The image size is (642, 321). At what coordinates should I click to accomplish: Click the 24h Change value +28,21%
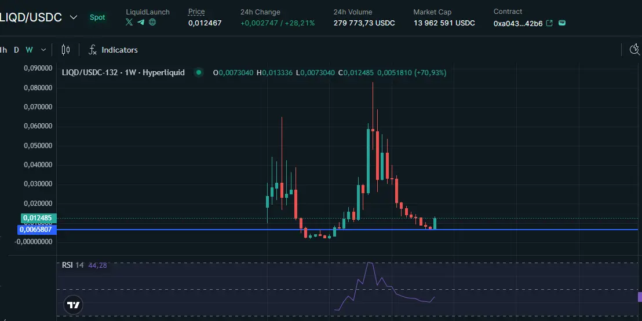click(x=300, y=23)
